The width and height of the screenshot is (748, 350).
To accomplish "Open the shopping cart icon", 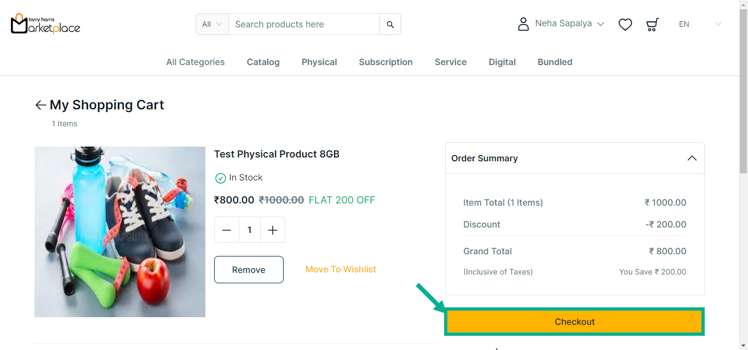I will [x=652, y=25].
